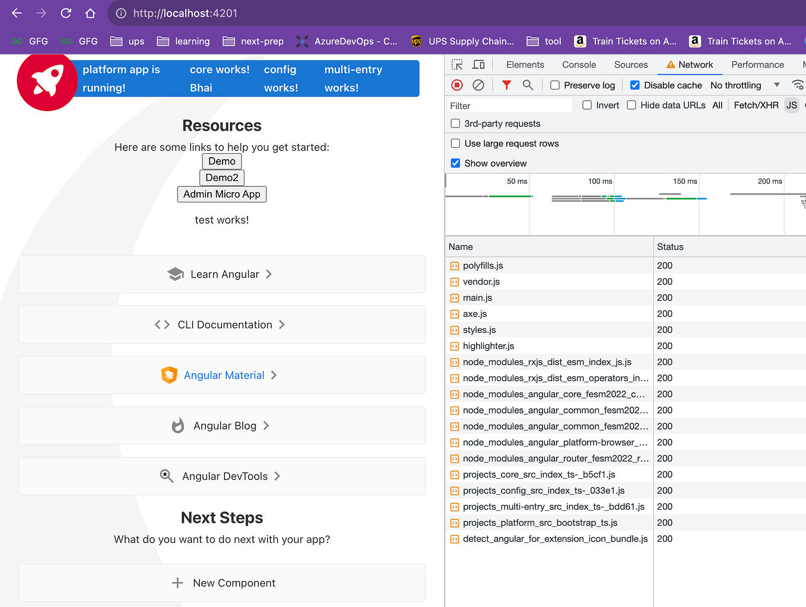Screen dimensions: 806x607
Task: Select the inspect element icon
Action: point(456,64)
